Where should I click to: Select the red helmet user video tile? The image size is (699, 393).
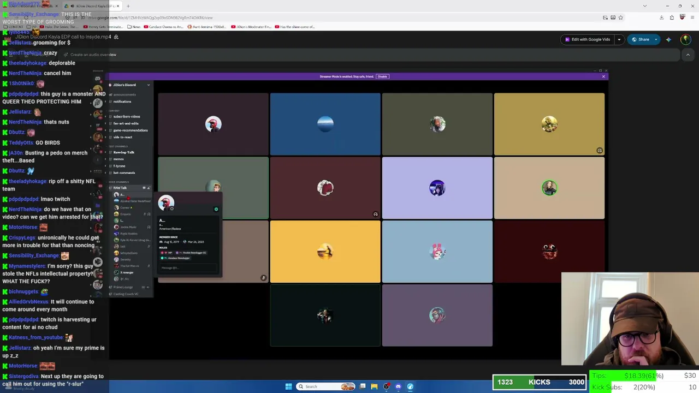click(x=213, y=124)
